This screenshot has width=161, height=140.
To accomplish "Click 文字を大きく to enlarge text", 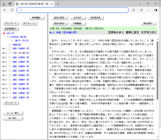I will coord(149,32).
